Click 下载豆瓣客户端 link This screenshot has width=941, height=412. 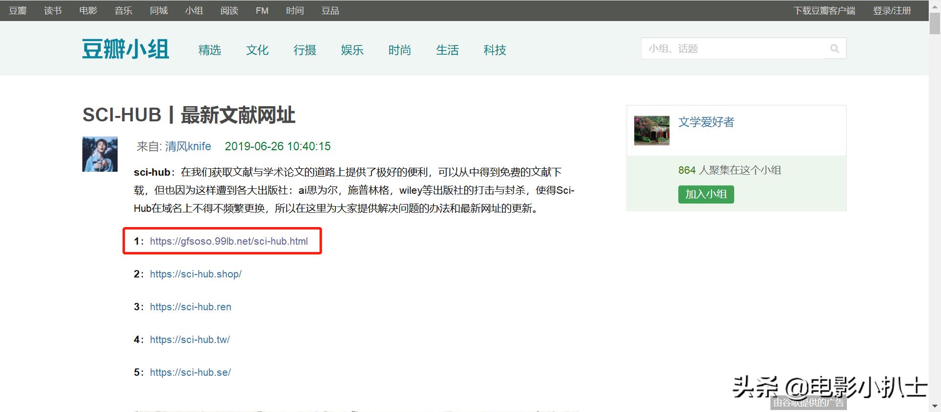click(x=824, y=10)
